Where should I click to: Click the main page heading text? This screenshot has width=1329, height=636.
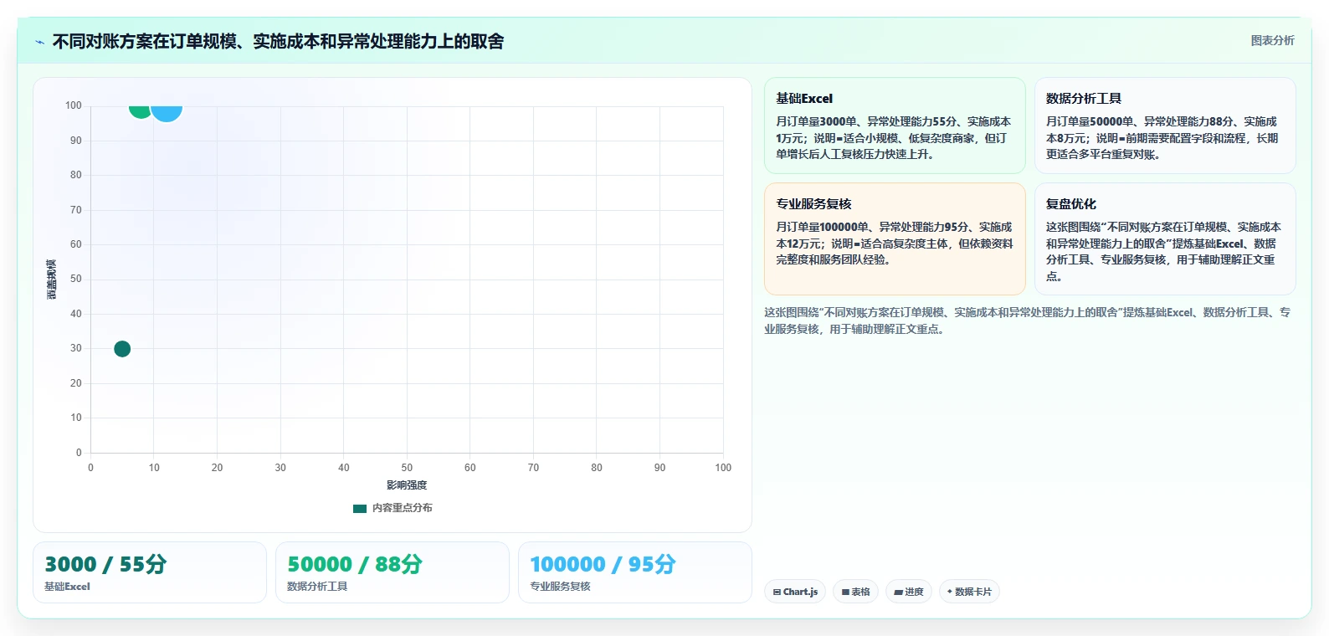[x=278, y=41]
